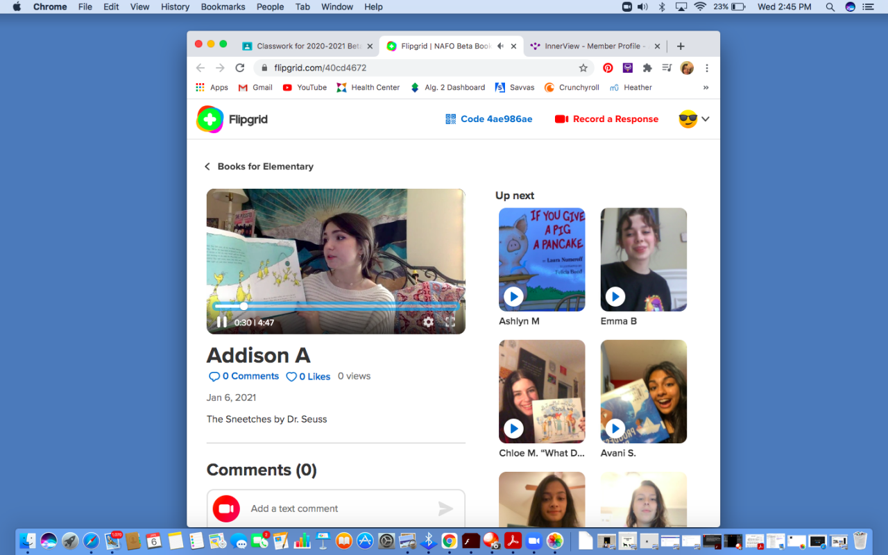Viewport: 888px width, 555px height.
Task: Open the Chrome Extensions puzzle icon
Action: 647,68
